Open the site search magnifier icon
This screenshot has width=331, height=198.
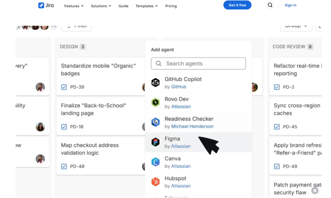[270, 5]
